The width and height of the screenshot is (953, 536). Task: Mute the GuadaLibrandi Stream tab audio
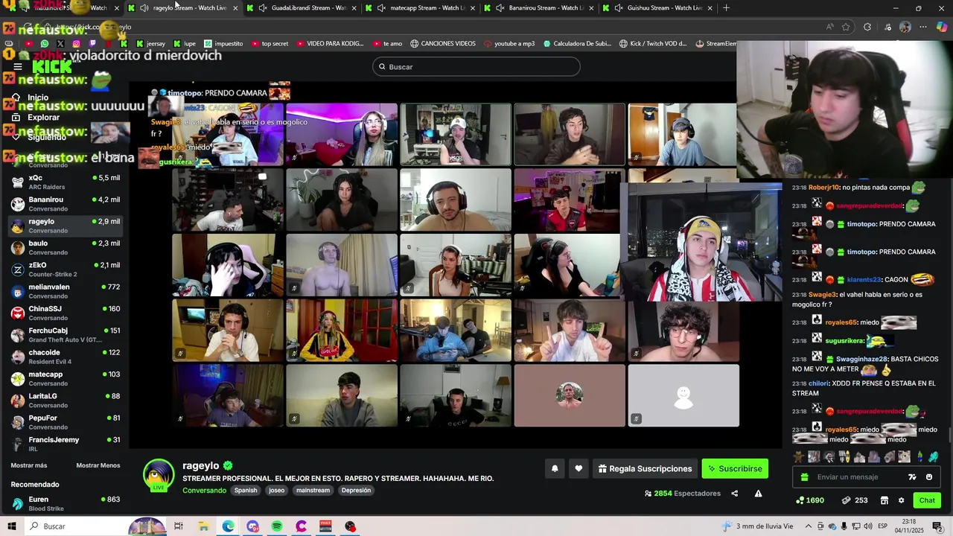tap(262, 8)
